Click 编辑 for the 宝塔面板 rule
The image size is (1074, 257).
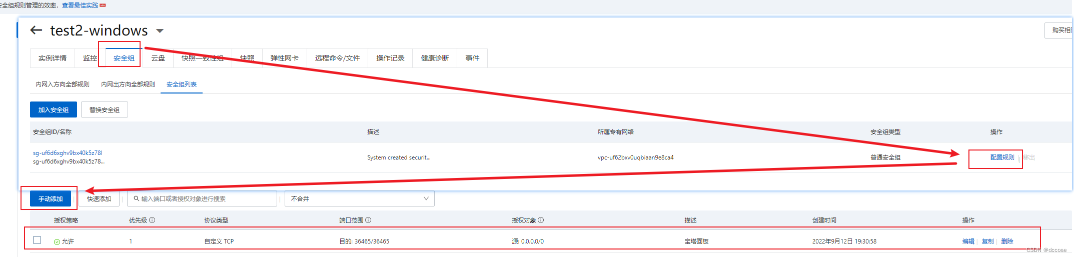[968, 241]
